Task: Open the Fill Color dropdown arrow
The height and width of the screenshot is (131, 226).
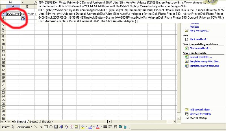Action: click(86, 127)
